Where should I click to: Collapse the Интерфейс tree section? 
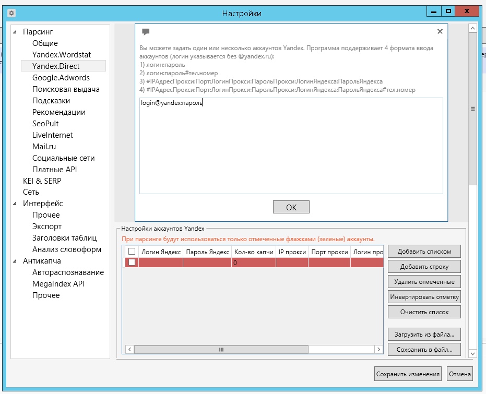click(x=15, y=204)
